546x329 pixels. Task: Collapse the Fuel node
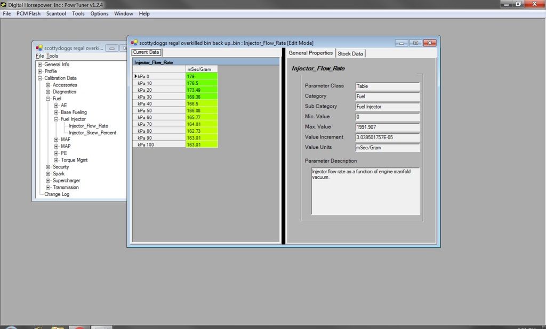[48, 99]
